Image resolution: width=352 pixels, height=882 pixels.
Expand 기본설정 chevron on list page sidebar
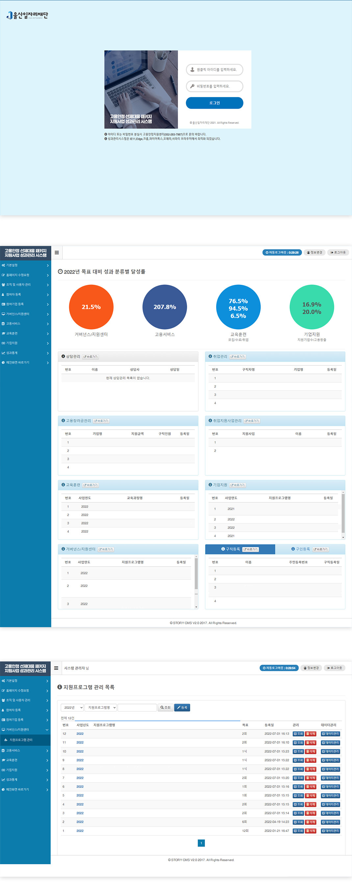pos(47,681)
